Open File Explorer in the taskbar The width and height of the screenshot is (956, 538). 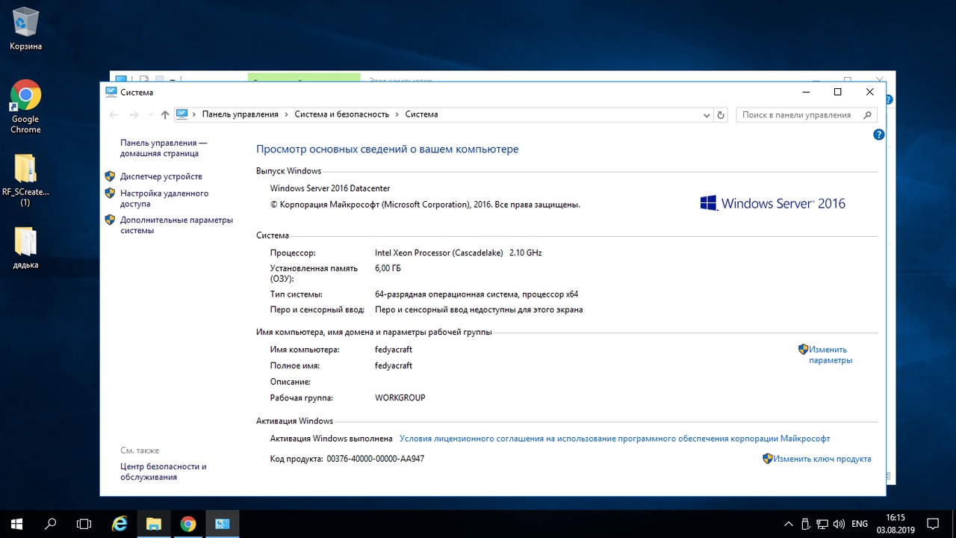point(154,524)
